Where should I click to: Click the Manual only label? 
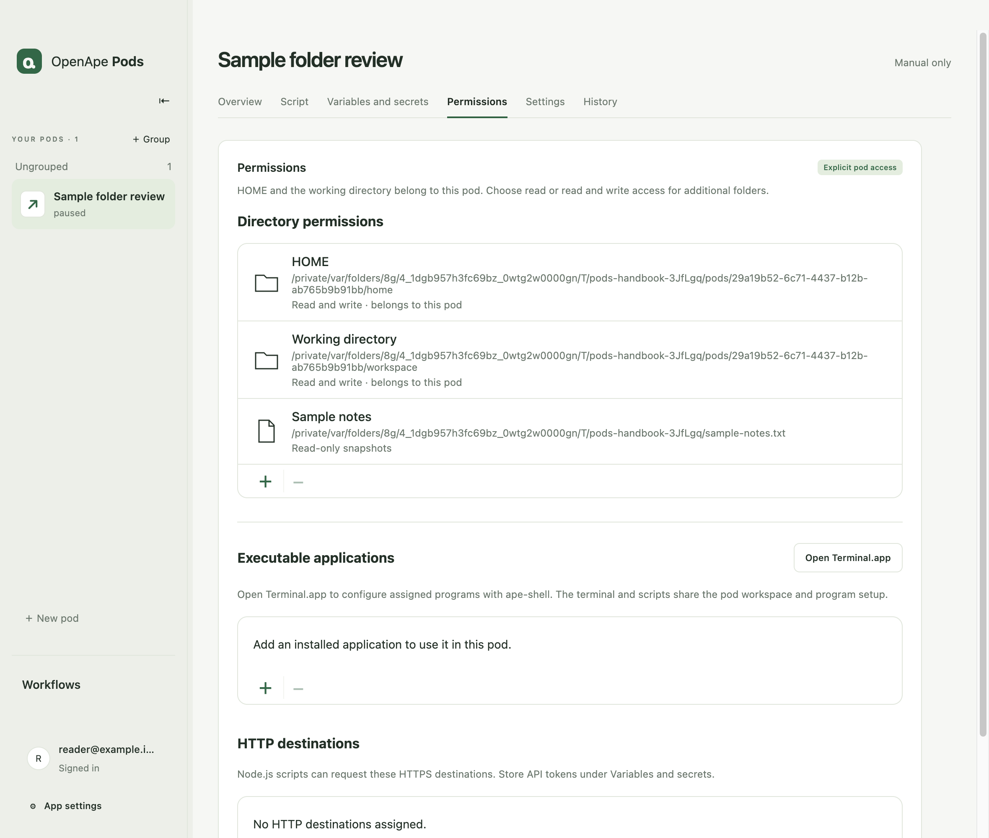tap(922, 63)
